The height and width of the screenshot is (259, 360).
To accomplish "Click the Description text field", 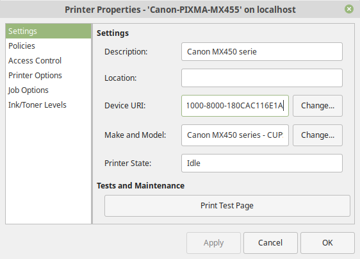I will click(262, 52).
